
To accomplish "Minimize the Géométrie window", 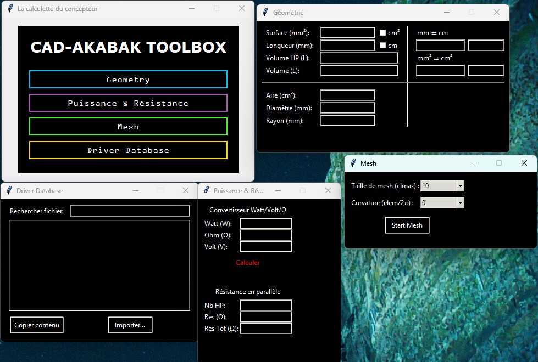I will tap(446, 12).
